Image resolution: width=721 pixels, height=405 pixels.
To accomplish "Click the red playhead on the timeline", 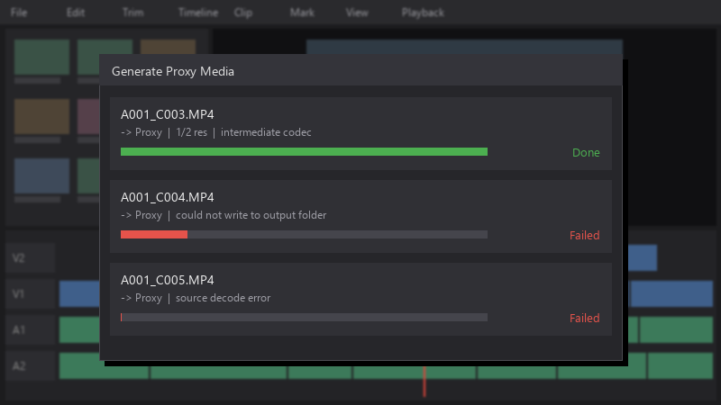I will click(x=424, y=381).
